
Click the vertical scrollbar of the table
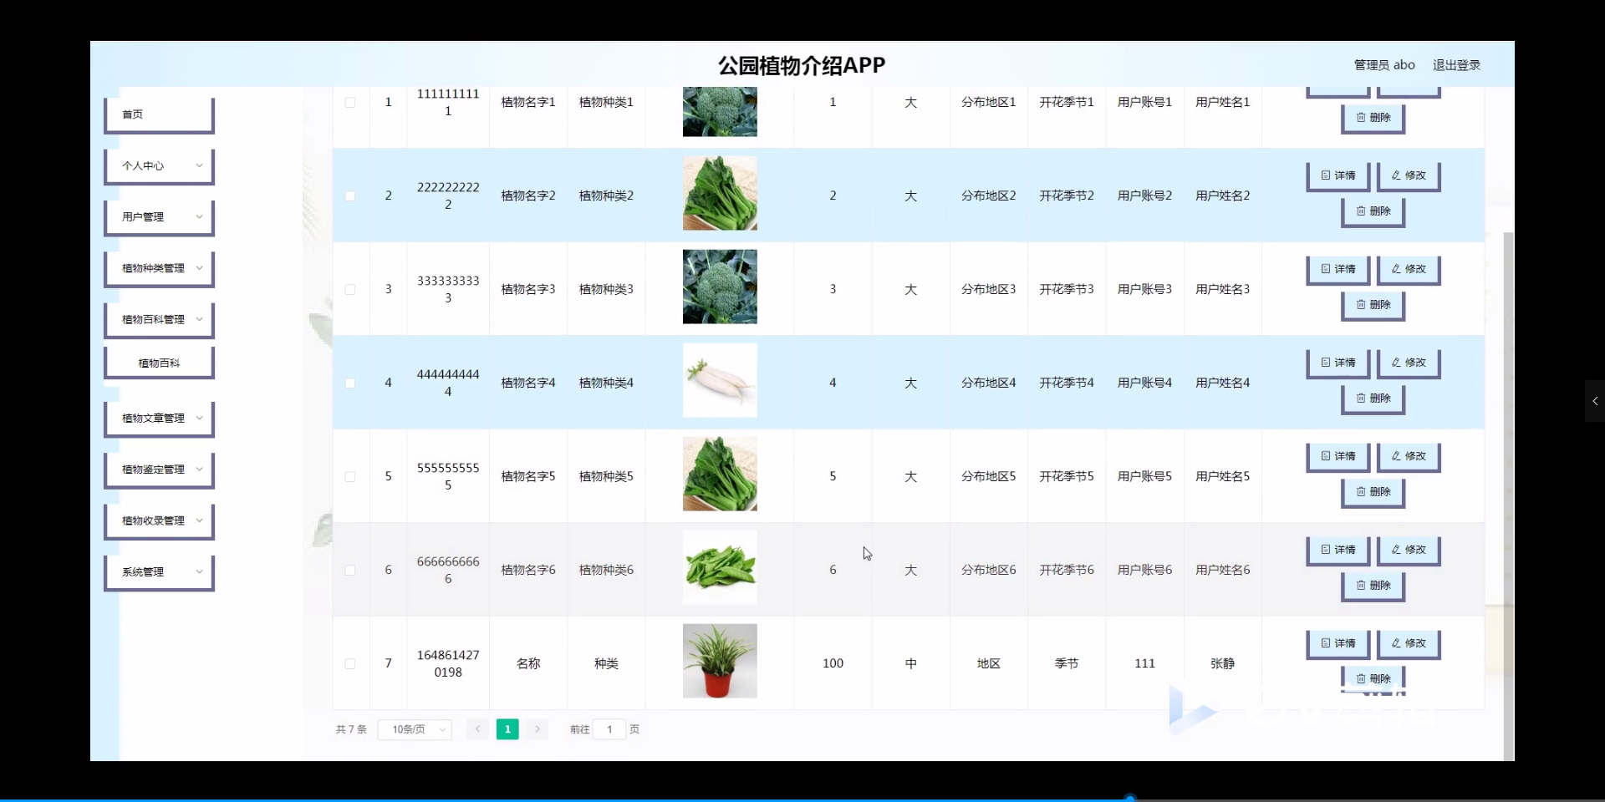pyautogui.click(x=1508, y=496)
